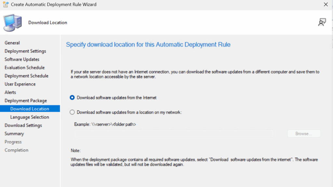Open the Language Selection sub-step
This screenshot has height=187, width=333.
[30, 117]
